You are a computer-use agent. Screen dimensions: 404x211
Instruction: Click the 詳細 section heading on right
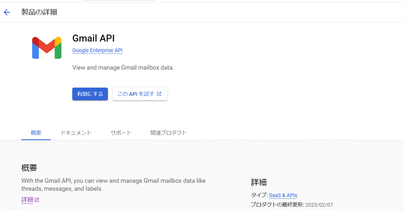point(259,182)
